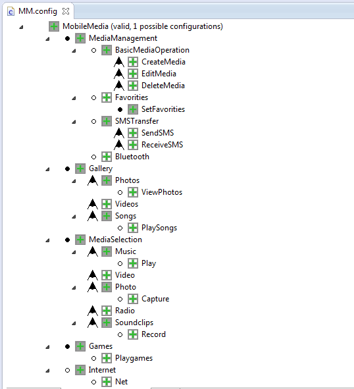Toggle the Bluetooth feature plus icon
The width and height of the screenshot is (354, 389).
point(107,157)
